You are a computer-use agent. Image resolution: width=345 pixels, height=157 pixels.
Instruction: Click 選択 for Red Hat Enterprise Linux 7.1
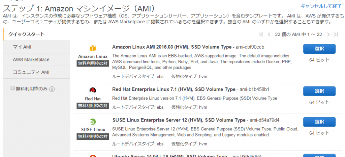pos(319,91)
